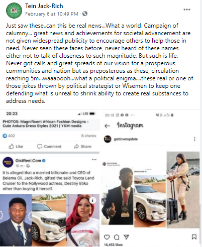Tap the Instagram share paper-plane icon

pos(126,237)
